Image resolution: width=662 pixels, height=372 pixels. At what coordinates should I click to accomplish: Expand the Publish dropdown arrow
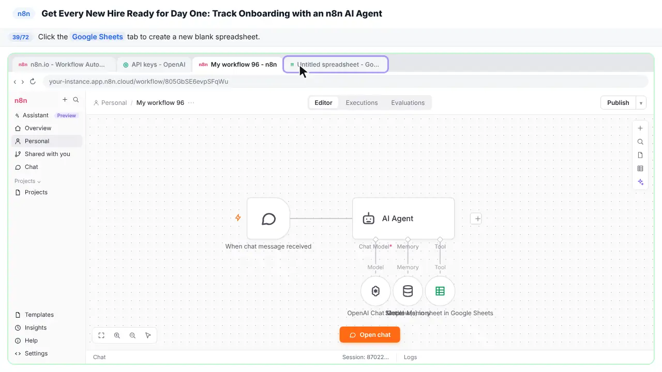pyautogui.click(x=641, y=103)
